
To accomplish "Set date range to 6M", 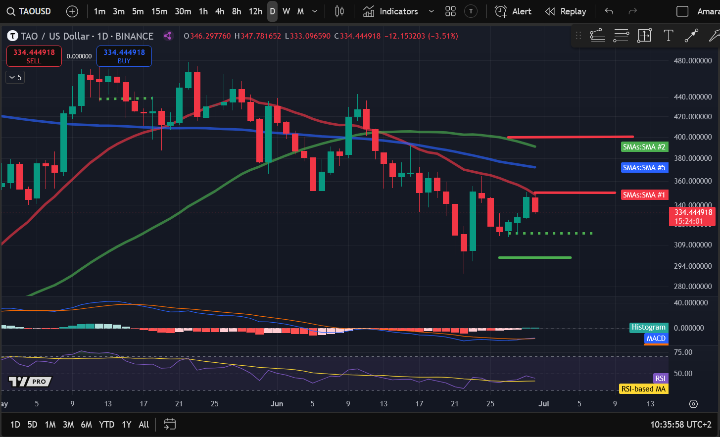I will pyautogui.click(x=87, y=425).
